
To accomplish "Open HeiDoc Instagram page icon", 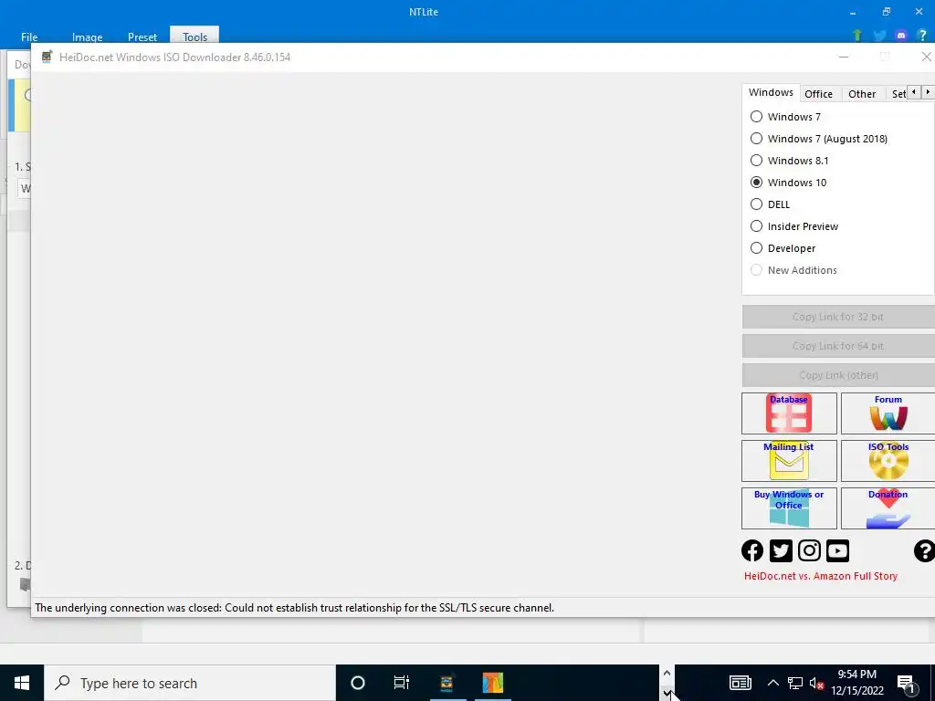I will click(x=809, y=550).
